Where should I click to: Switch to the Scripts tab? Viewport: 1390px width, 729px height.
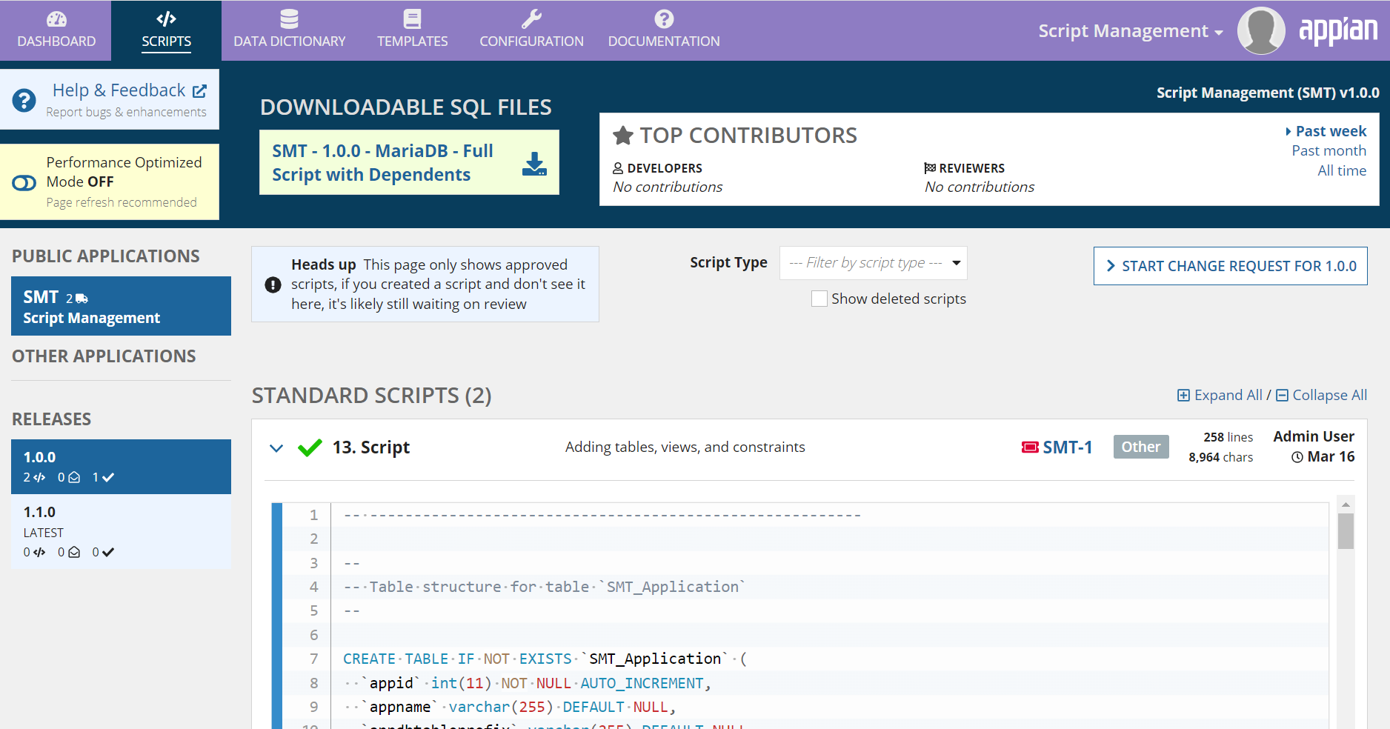click(166, 31)
